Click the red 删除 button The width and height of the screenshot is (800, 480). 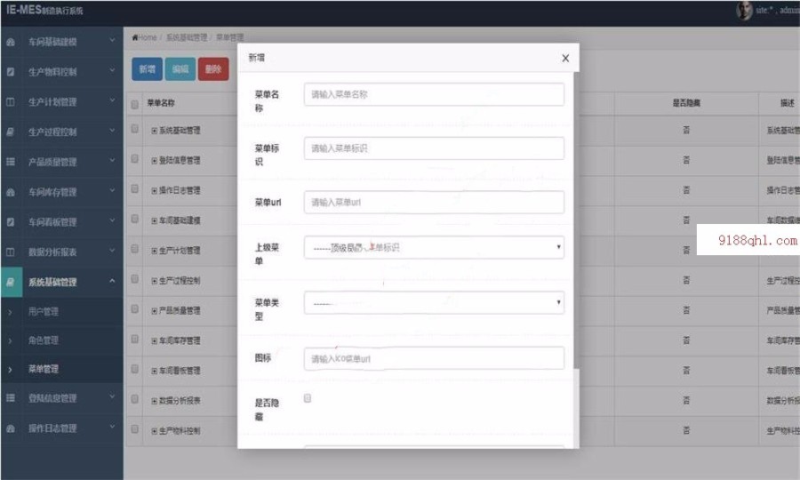pyautogui.click(x=213, y=68)
